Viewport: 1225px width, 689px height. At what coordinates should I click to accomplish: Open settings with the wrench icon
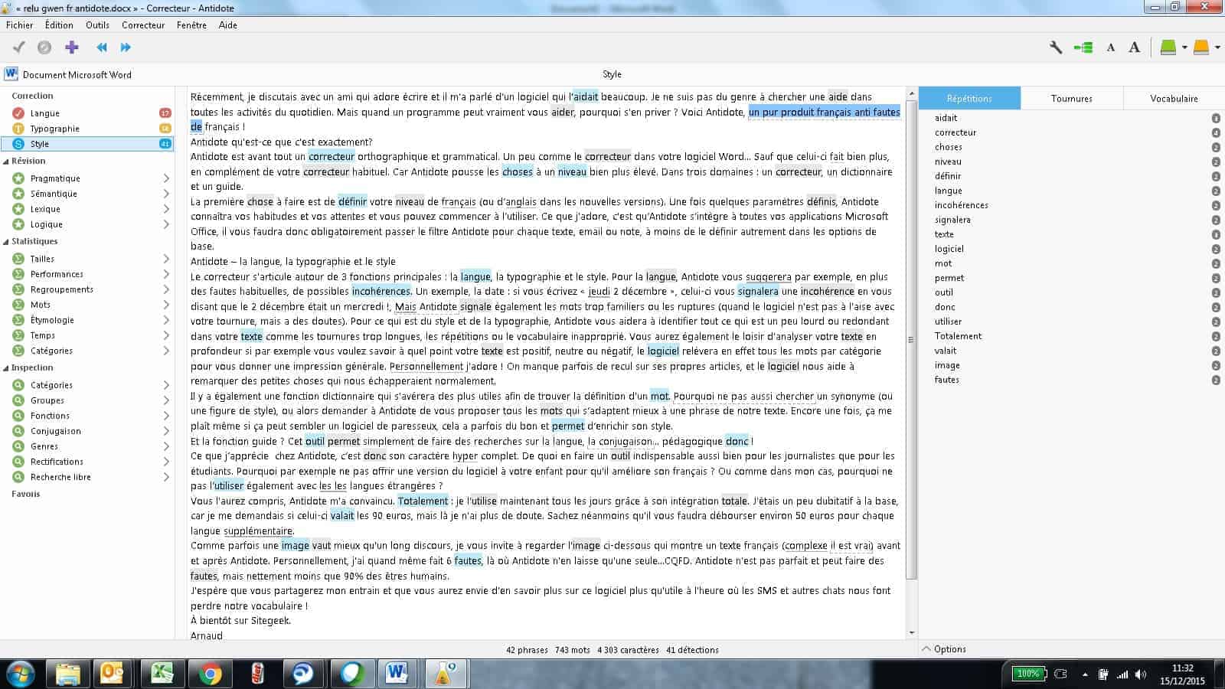(1056, 47)
